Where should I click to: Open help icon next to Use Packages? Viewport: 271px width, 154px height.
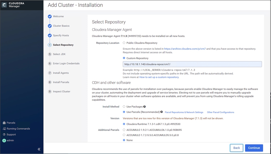point(145,107)
